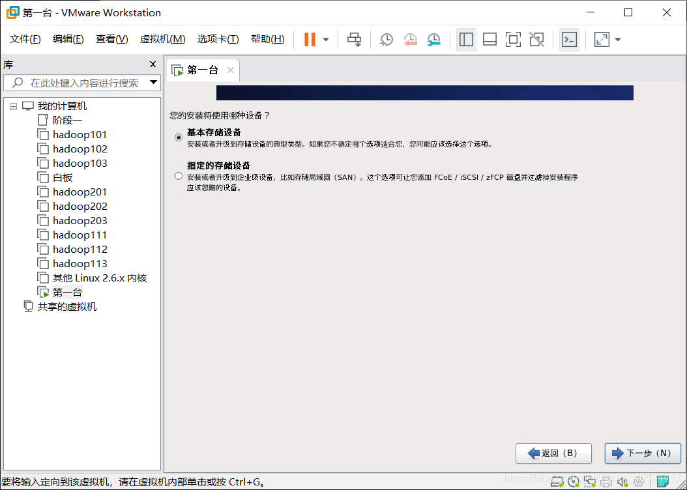Click the CD/DVD drive status icon
The width and height of the screenshot is (687, 490).
573,482
